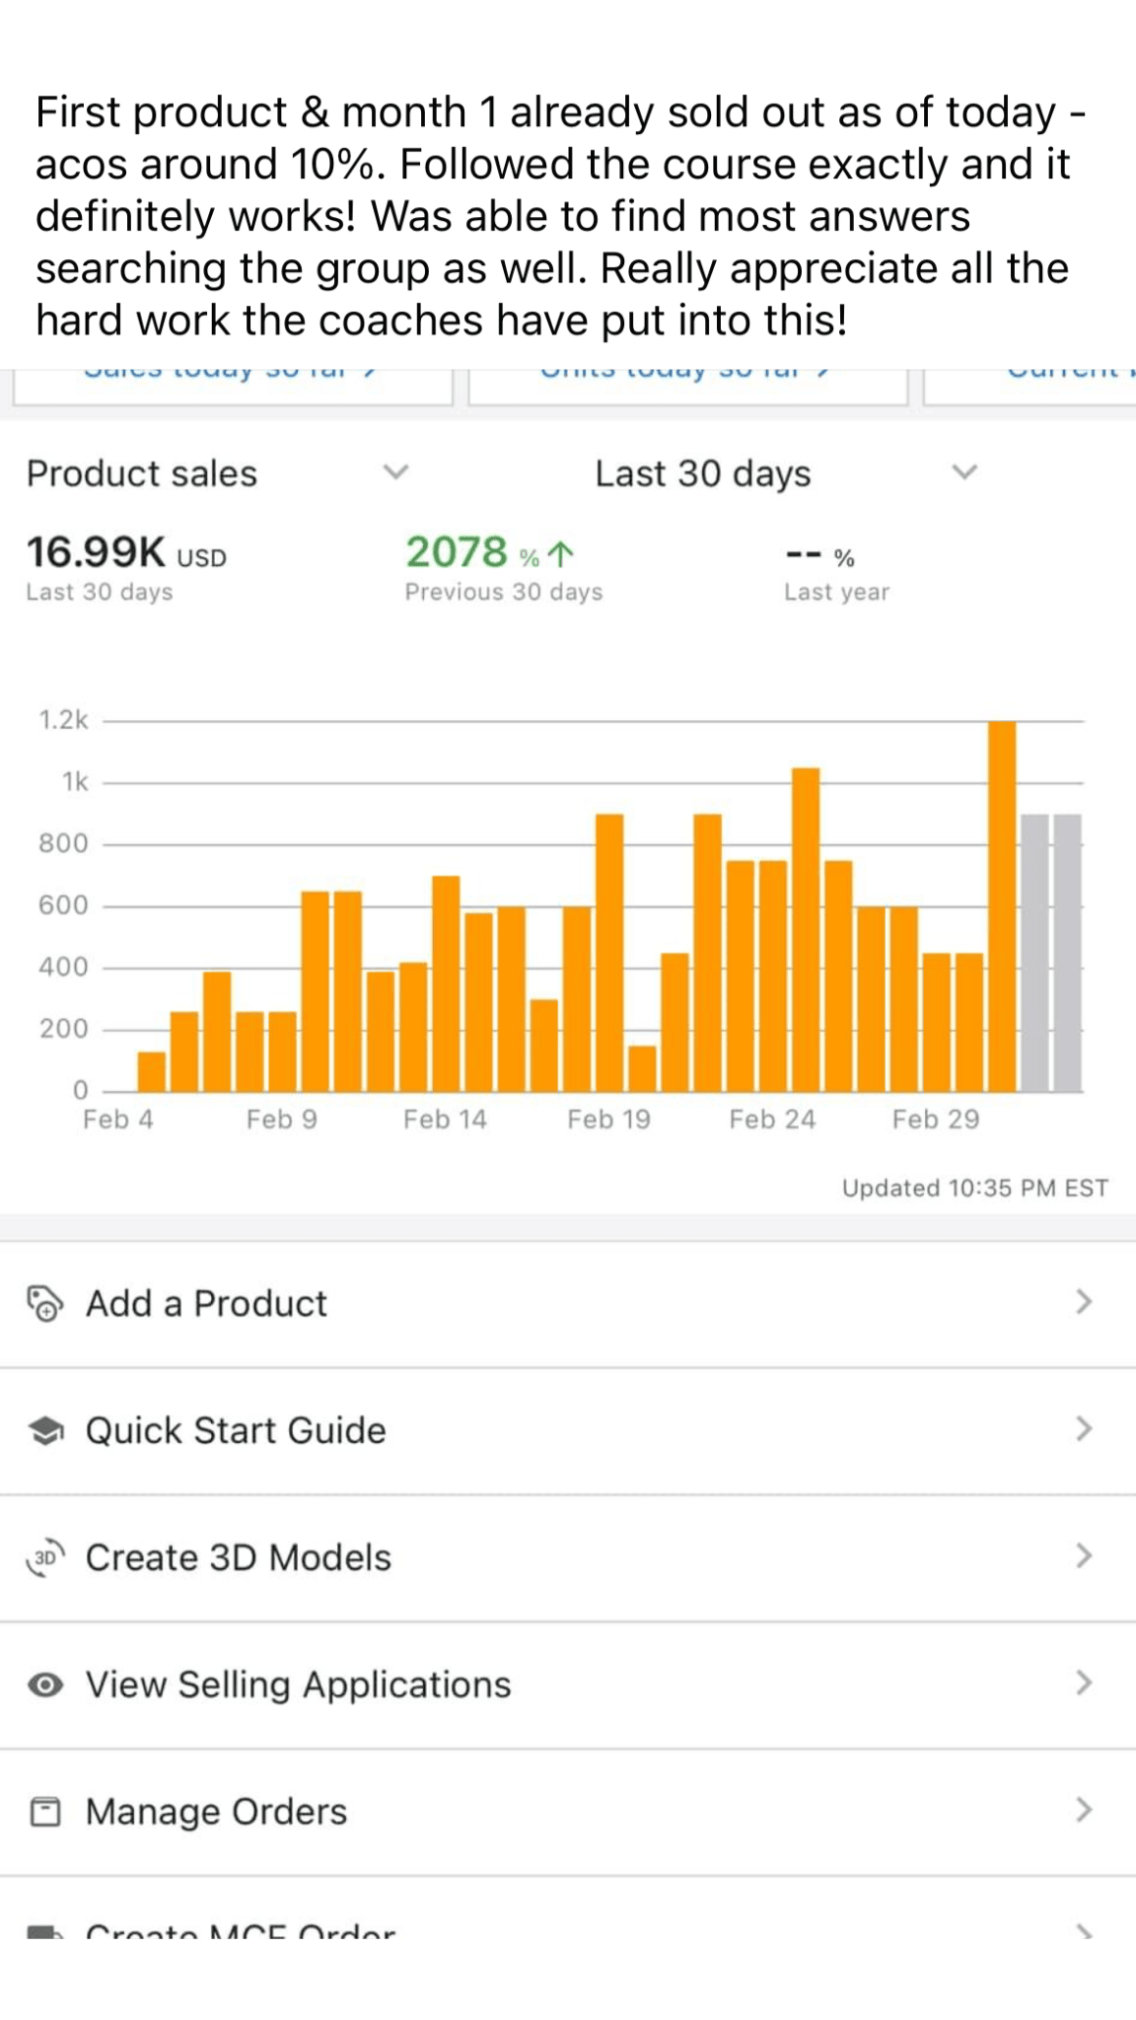Tap the Create 3D Models icon
The image size is (1136, 2020).
[x=45, y=1557]
